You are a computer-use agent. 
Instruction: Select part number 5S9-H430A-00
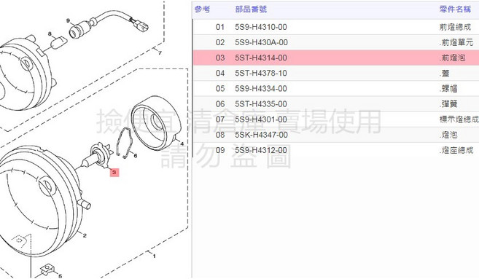click(x=261, y=42)
